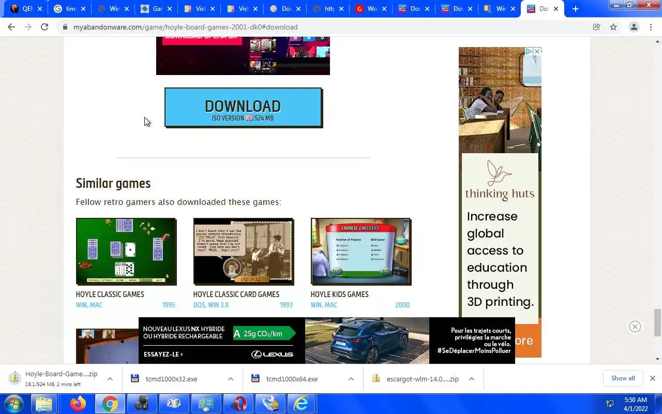Click the page vertical scrollbar thumb
This screenshot has width=662, height=414.
[x=657, y=322]
